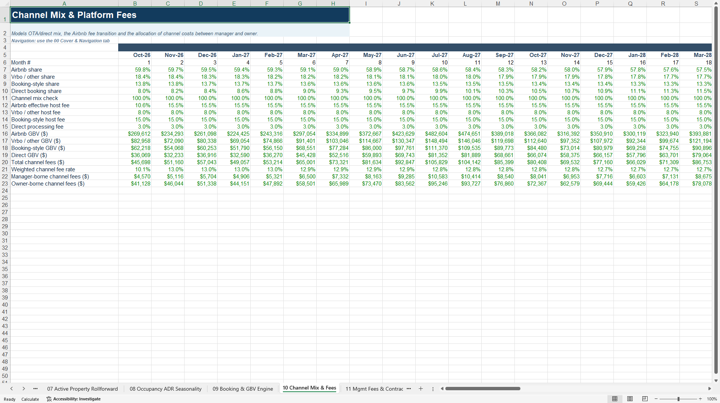This screenshot has height=403, width=720.
Task: Select column S header
Action: 696,3
